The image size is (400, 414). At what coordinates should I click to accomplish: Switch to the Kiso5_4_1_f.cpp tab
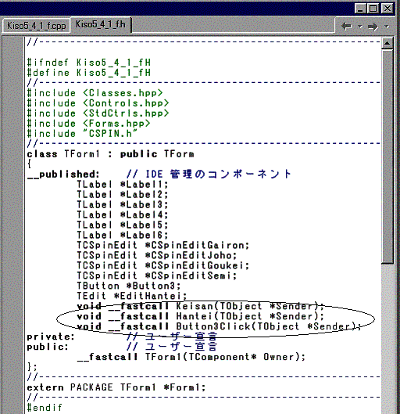tap(37, 26)
